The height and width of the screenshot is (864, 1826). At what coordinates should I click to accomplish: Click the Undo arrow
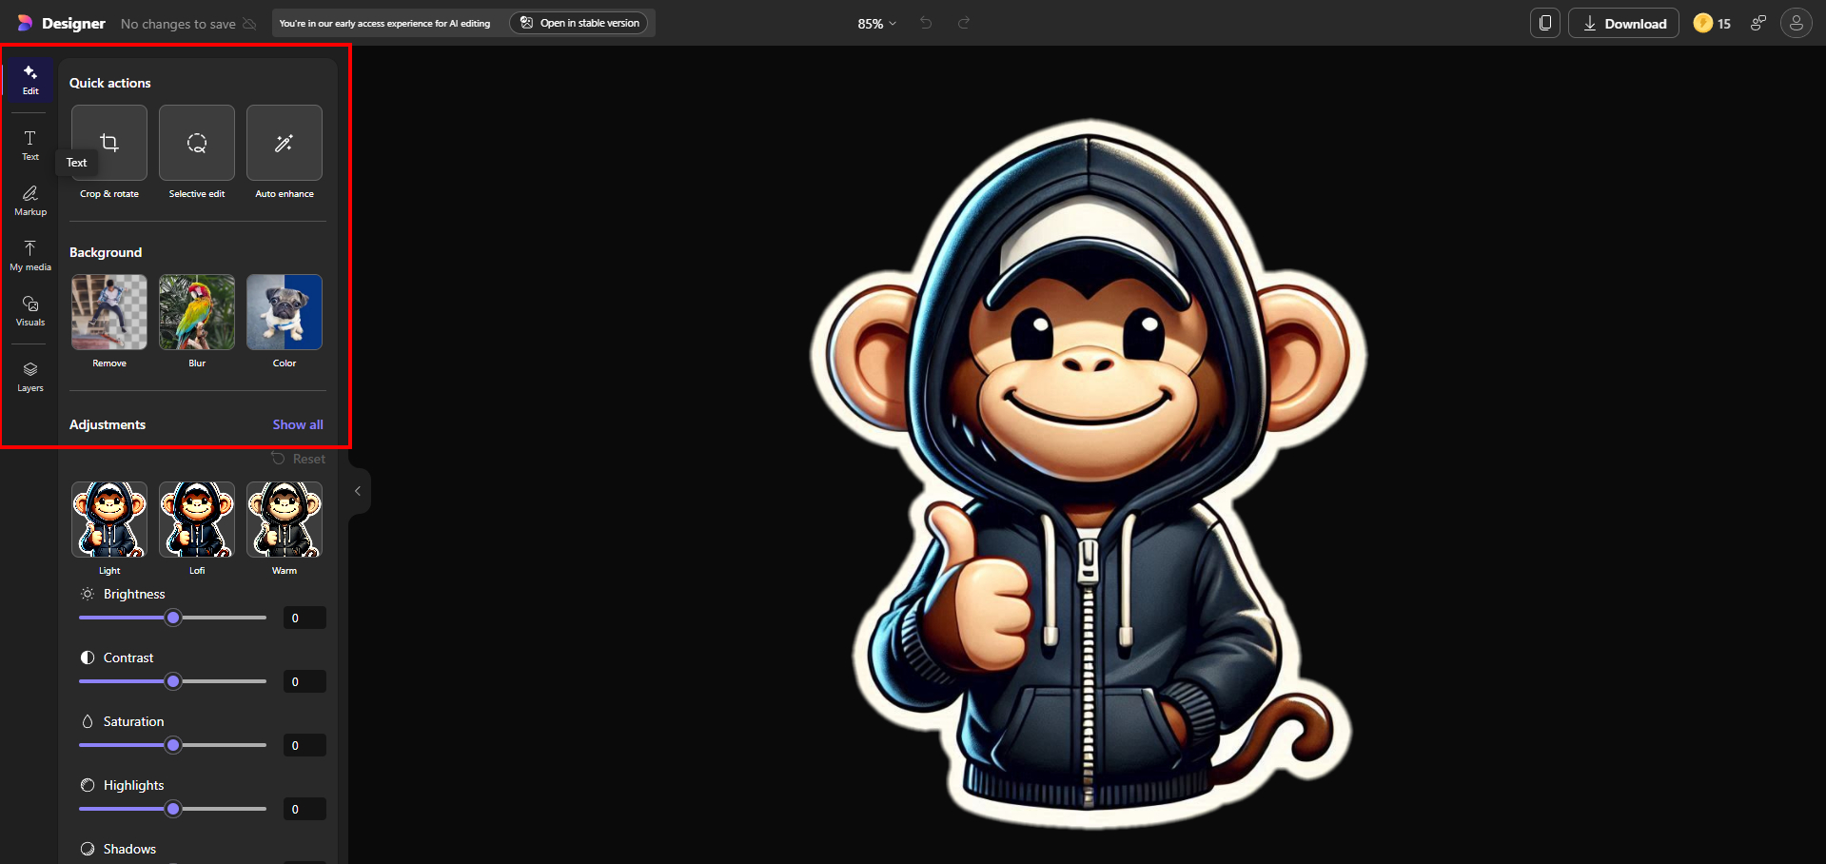[x=926, y=23]
